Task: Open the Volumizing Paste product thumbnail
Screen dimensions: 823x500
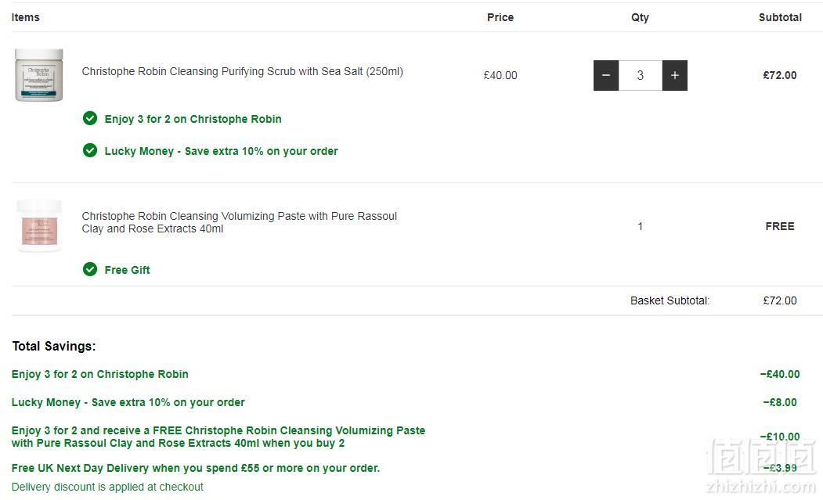Action: 39,226
